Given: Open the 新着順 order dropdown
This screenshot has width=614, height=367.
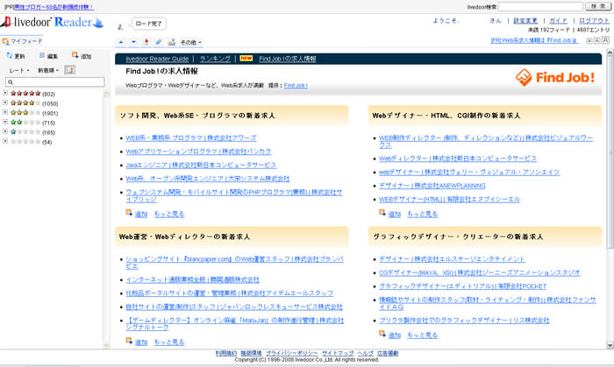Looking at the screenshot, I should (x=48, y=70).
